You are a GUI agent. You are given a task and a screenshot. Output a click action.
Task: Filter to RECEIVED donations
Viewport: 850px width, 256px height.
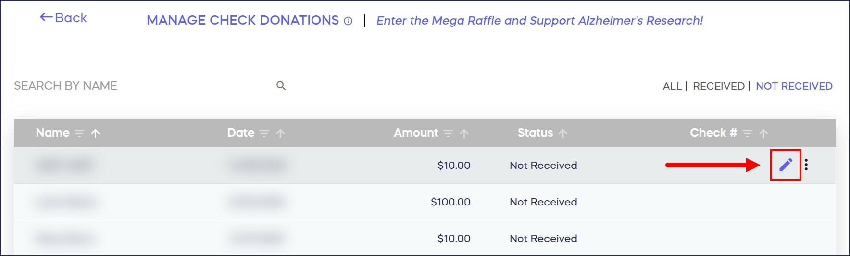click(718, 86)
